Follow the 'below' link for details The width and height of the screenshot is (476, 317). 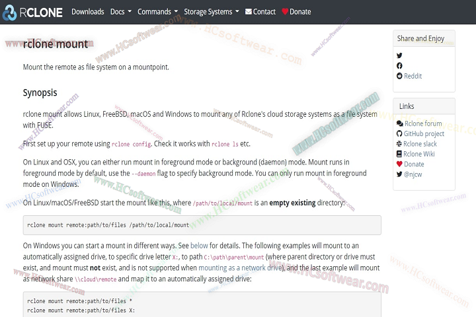[x=199, y=246]
